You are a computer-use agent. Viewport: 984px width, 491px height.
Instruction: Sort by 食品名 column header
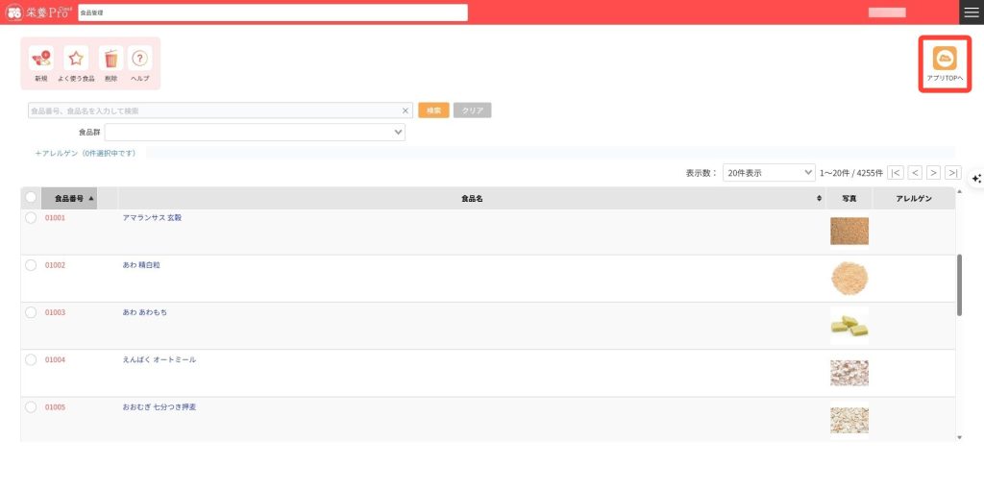(x=471, y=198)
